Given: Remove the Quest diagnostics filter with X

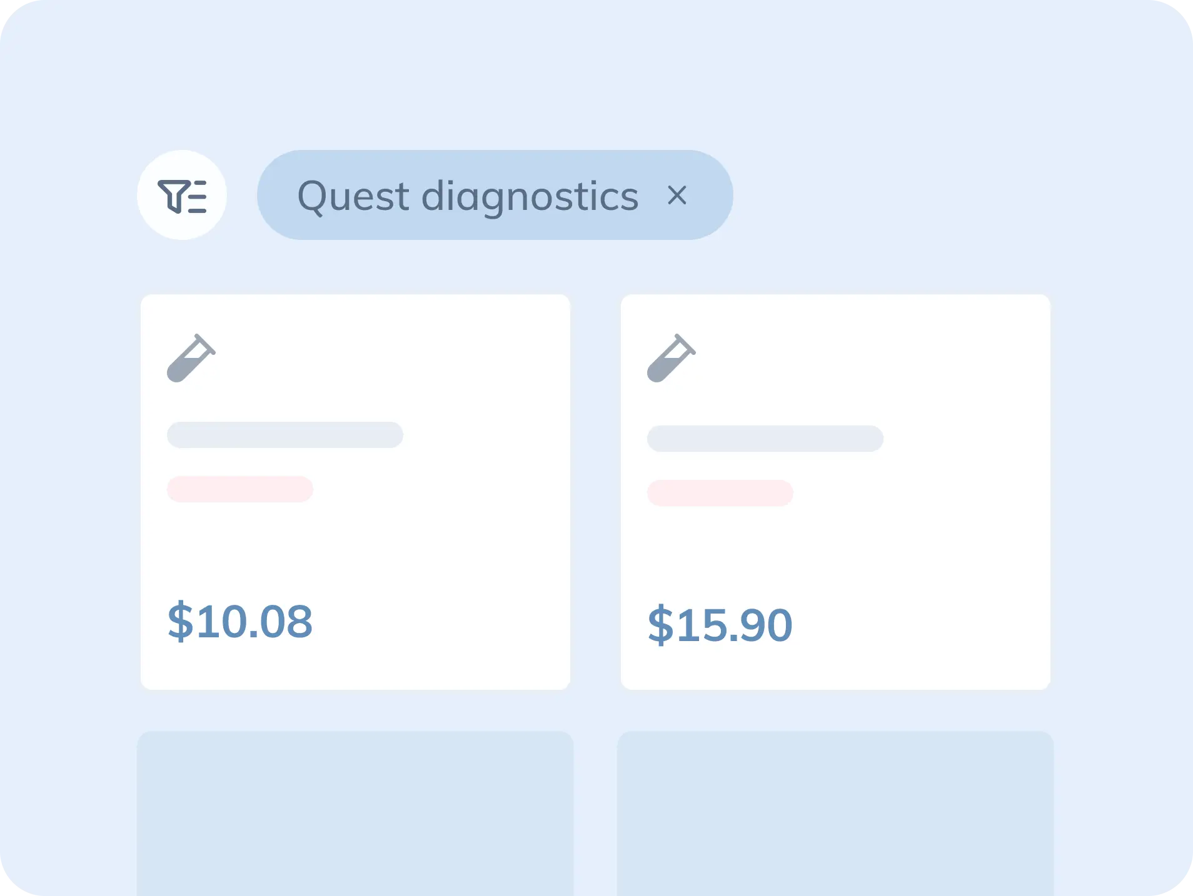Looking at the screenshot, I should click(x=677, y=196).
